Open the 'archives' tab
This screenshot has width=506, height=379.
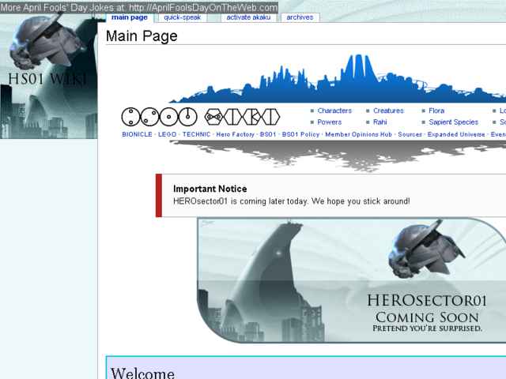click(300, 17)
